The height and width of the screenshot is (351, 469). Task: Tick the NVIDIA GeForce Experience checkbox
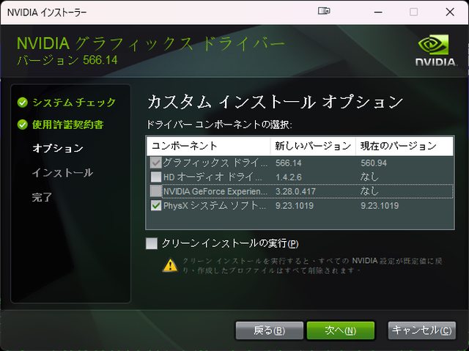155,191
